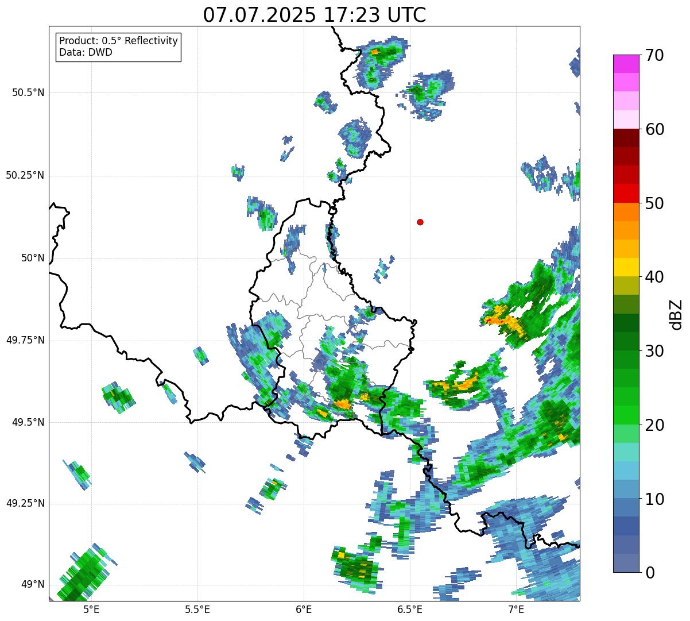Click the title "07.07.2025 17:23 UTC"

[x=315, y=15]
